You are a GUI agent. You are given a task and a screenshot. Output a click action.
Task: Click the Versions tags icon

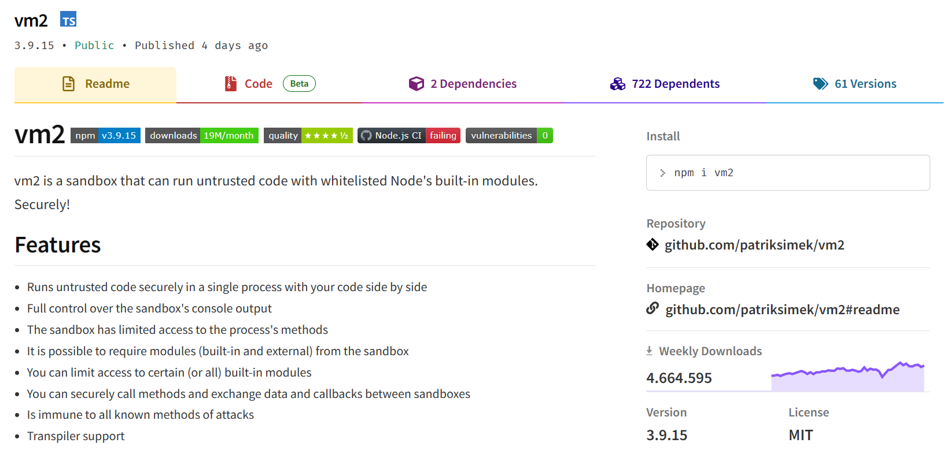pos(820,84)
